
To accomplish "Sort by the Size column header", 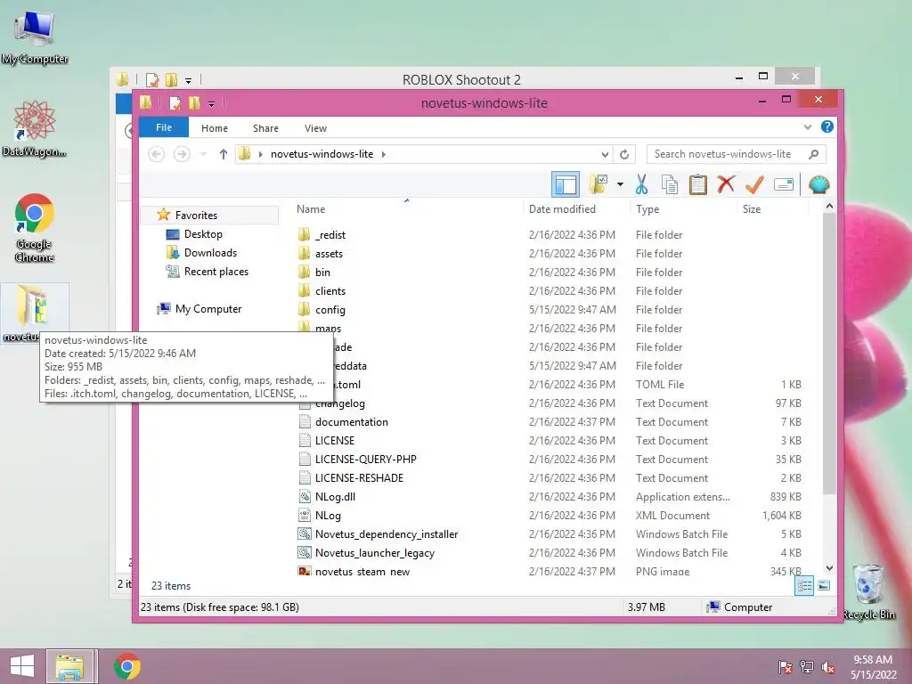I will pos(752,208).
